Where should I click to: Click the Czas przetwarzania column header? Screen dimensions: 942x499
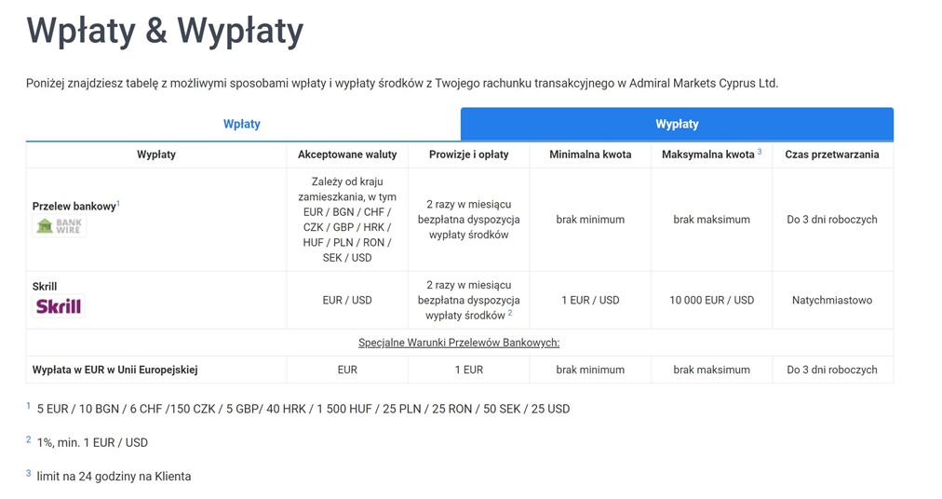(x=832, y=155)
